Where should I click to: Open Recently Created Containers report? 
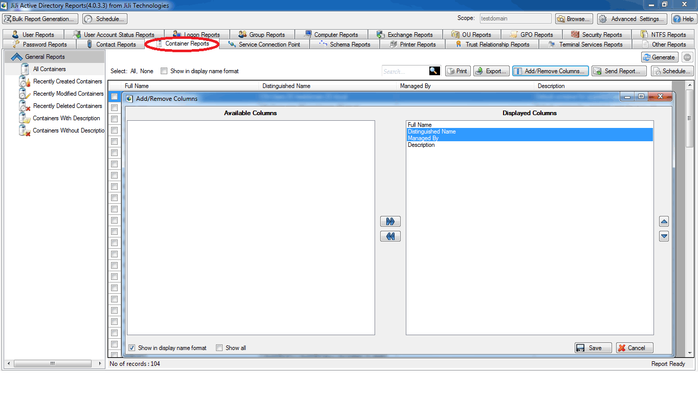click(61, 81)
